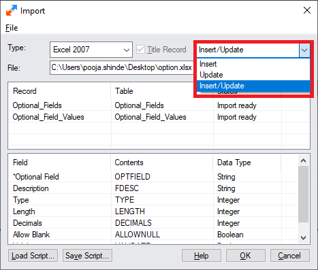318x270 pixels.
Task: Click Import ready status for Optional_Fields
Action: tap(237, 105)
